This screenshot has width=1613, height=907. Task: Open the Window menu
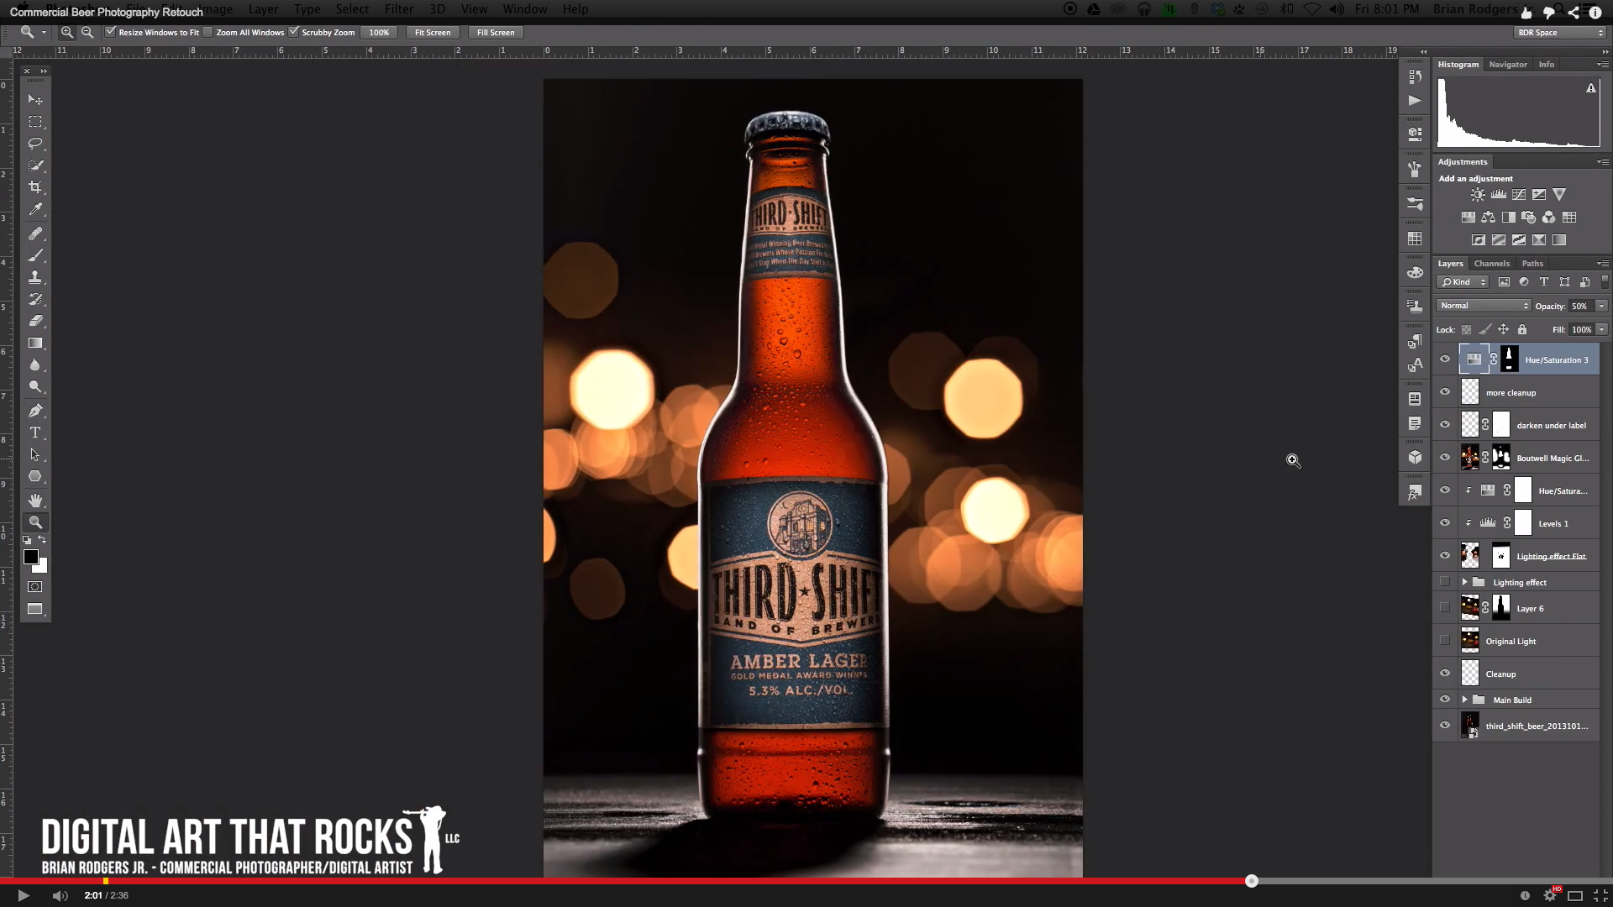(x=525, y=8)
